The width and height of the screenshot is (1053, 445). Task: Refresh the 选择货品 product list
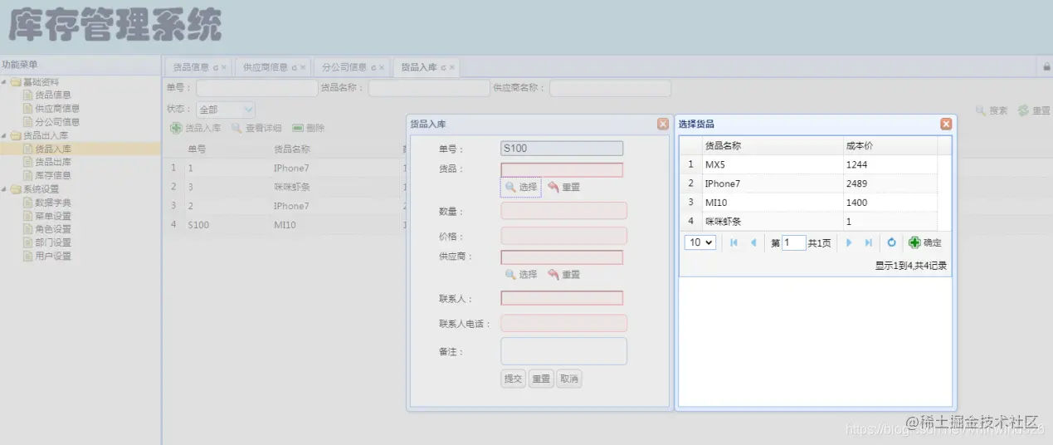[x=891, y=242]
